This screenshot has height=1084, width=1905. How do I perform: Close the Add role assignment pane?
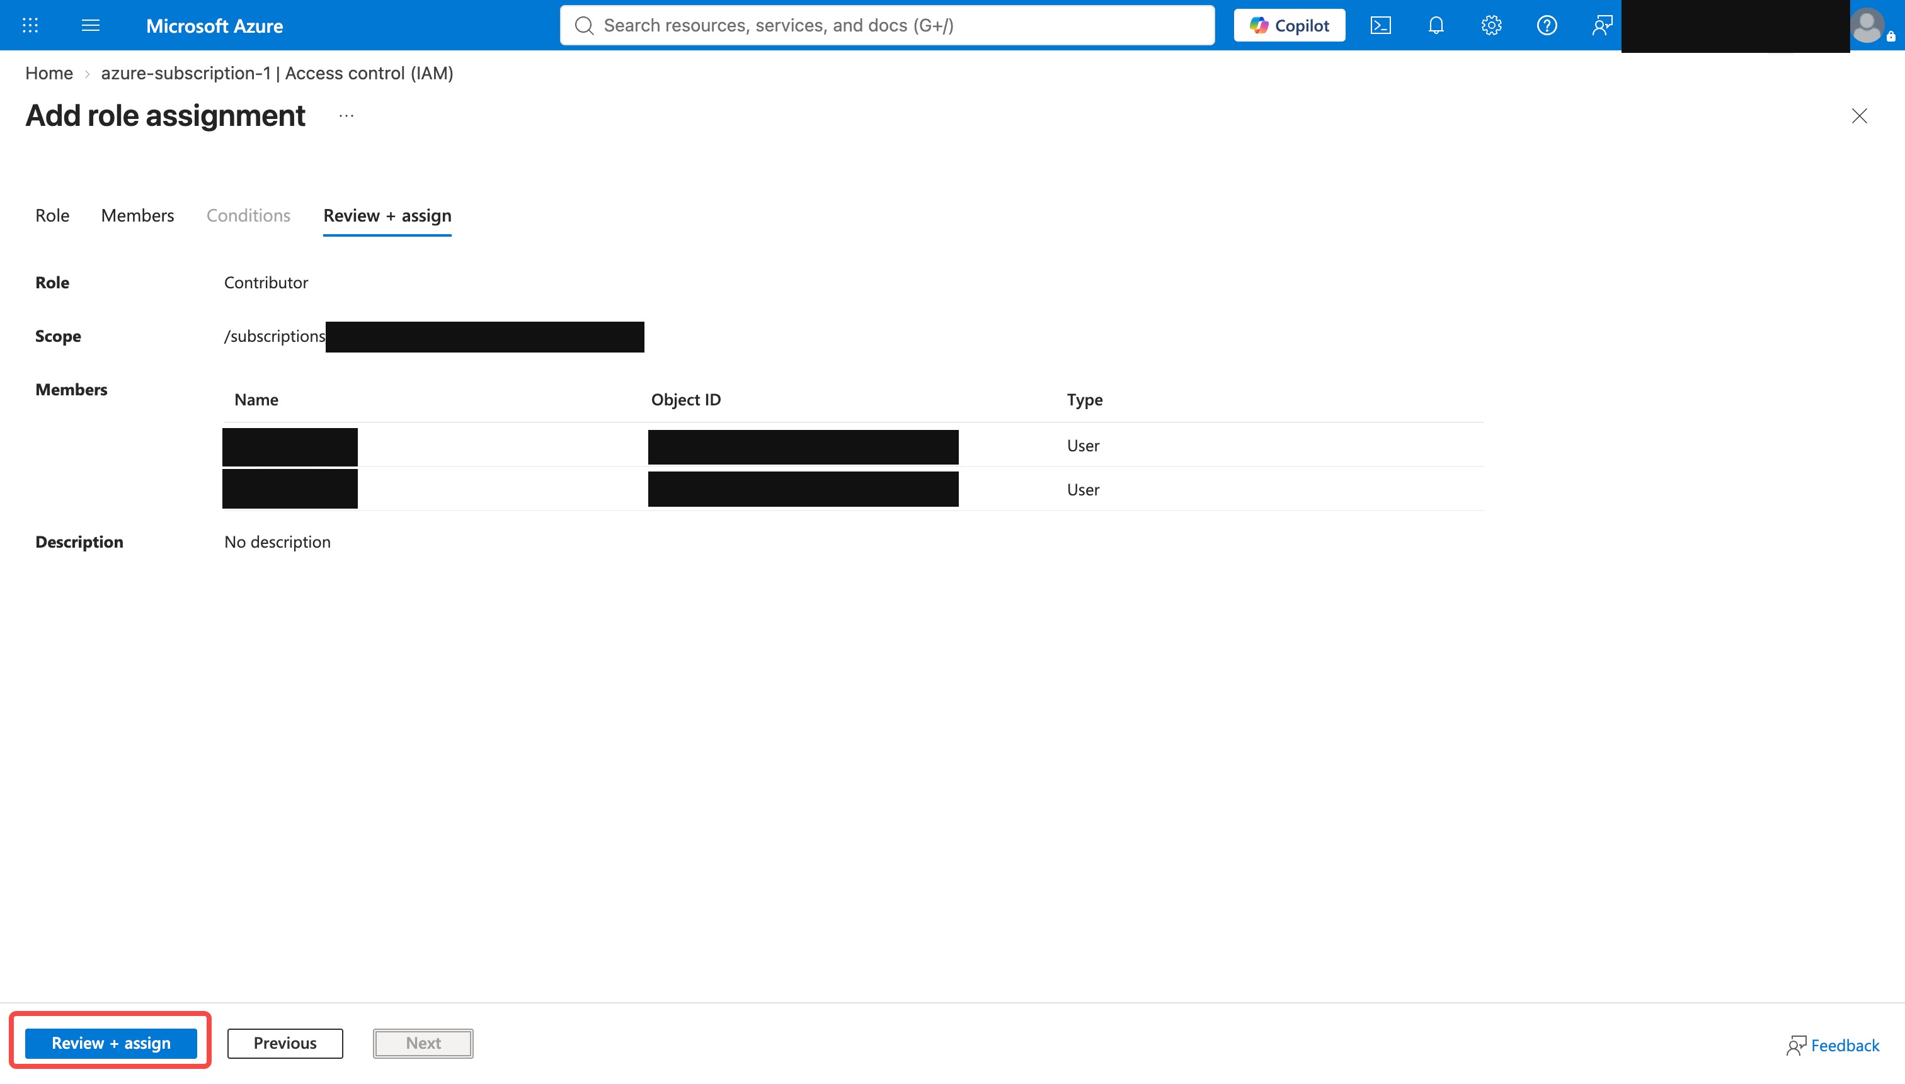coord(1859,115)
